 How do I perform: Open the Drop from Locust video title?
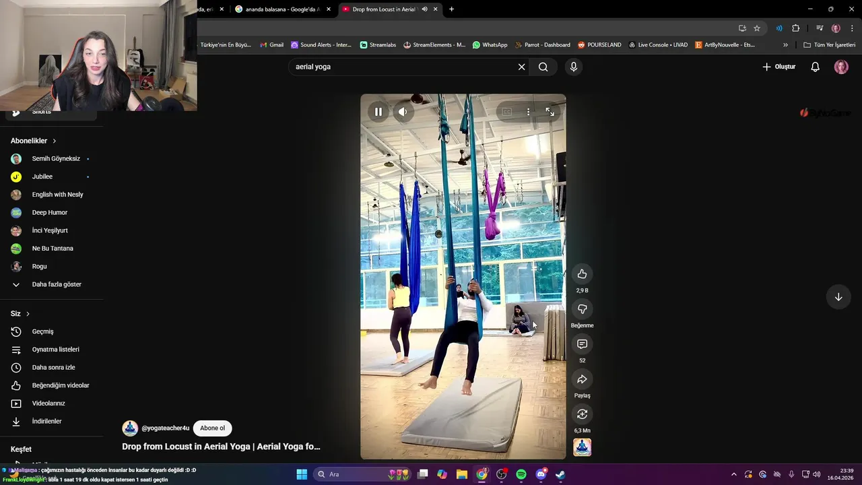(221, 447)
